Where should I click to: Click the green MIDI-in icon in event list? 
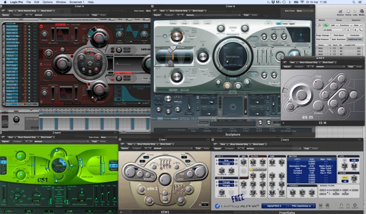pos(326,25)
